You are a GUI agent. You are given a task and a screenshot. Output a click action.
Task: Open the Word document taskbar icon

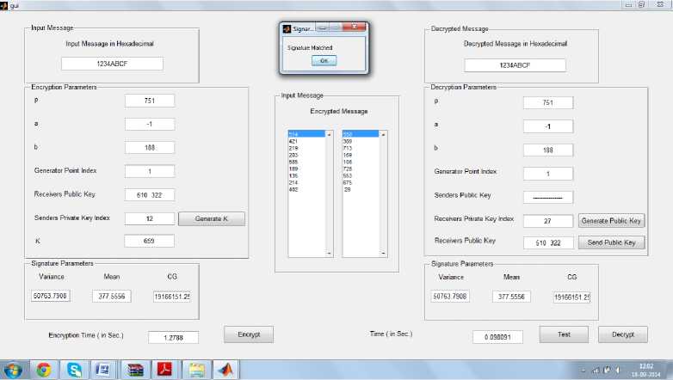102,370
